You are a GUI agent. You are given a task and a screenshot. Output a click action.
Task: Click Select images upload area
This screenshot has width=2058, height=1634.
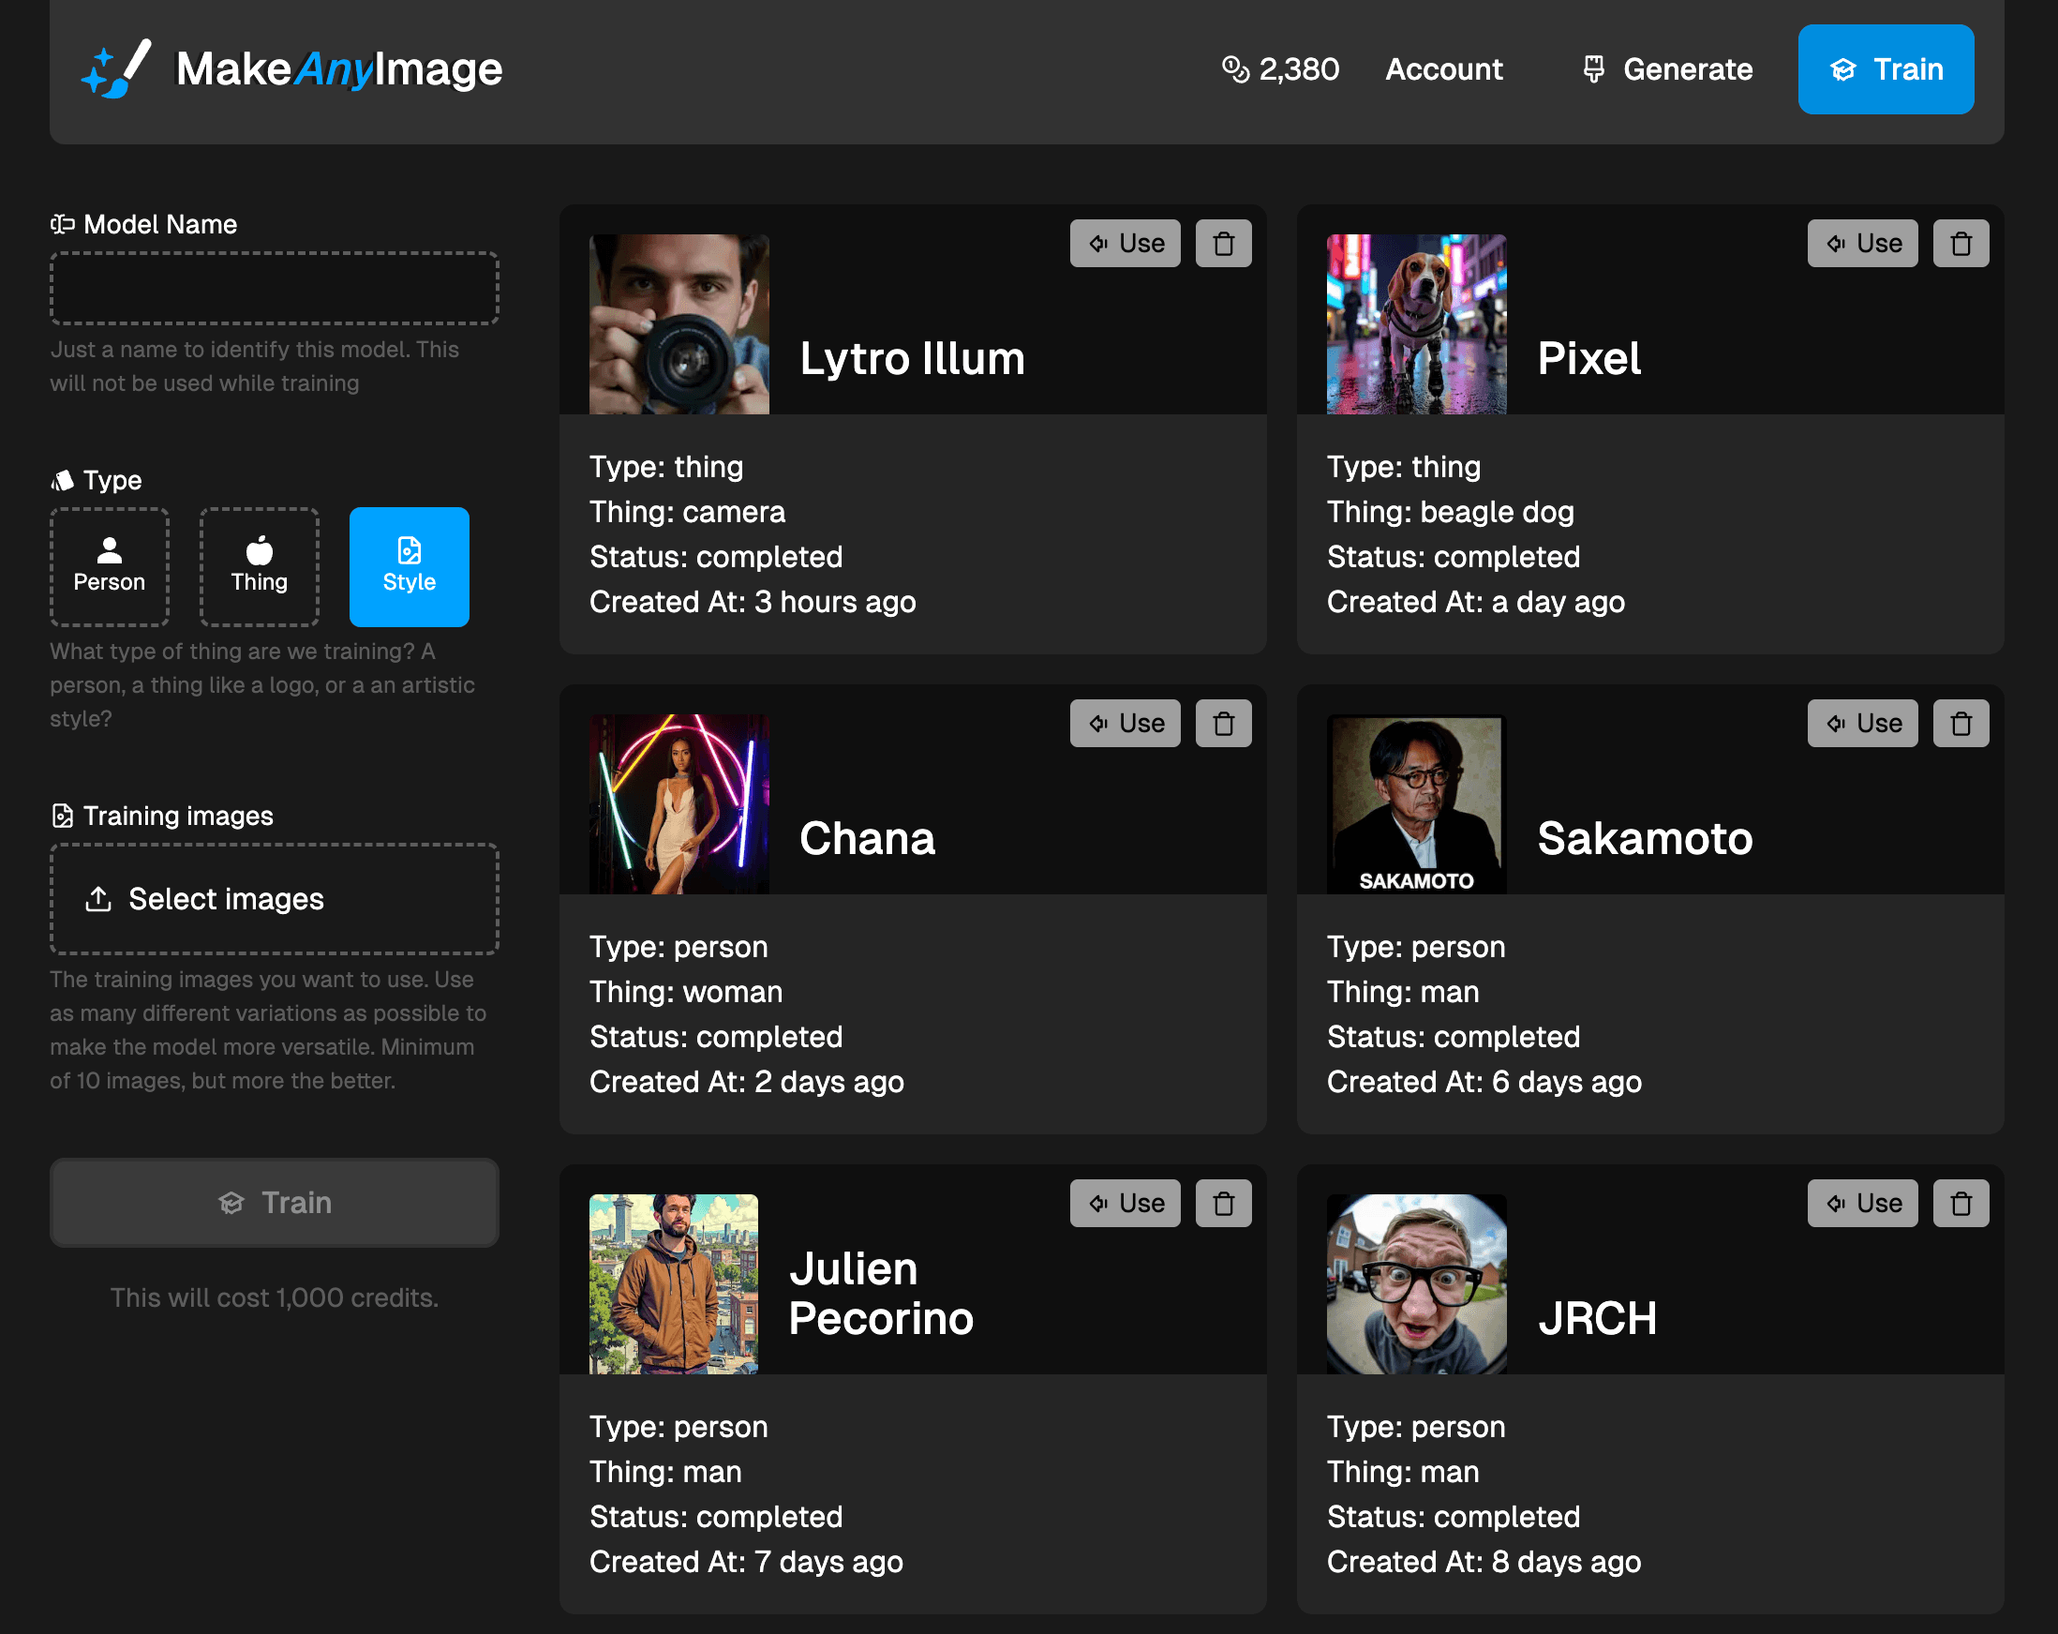point(274,899)
